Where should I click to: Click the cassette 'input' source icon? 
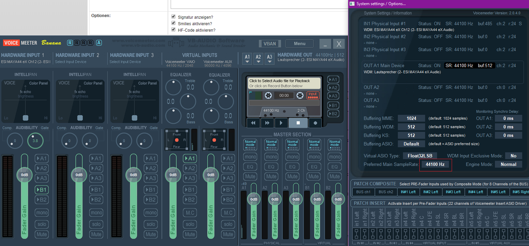pos(313,95)
